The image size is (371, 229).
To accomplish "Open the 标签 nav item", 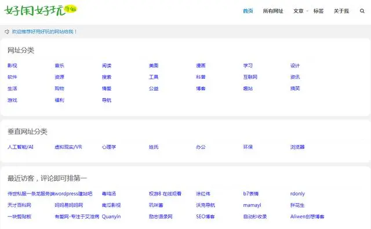I will tap(318, 11).
